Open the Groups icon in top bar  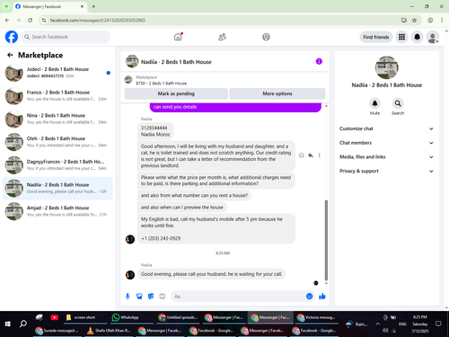point(266,37)
